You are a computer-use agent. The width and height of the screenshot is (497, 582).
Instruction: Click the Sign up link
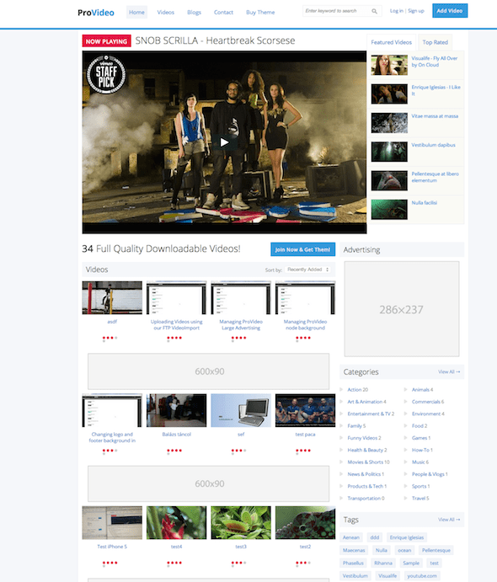[x=416, y=11]
